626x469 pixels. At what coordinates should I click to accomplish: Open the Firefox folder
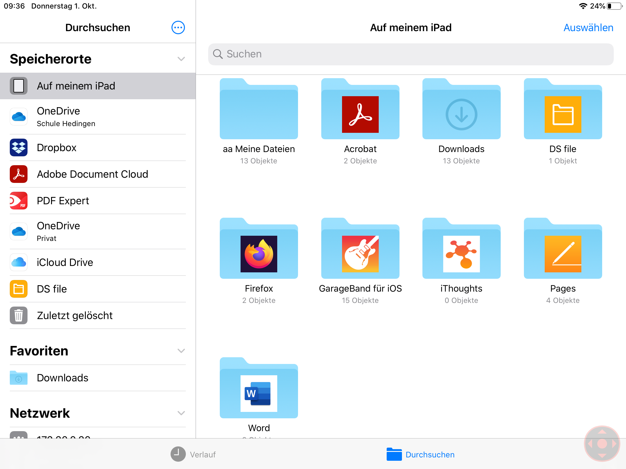(259, 261)
